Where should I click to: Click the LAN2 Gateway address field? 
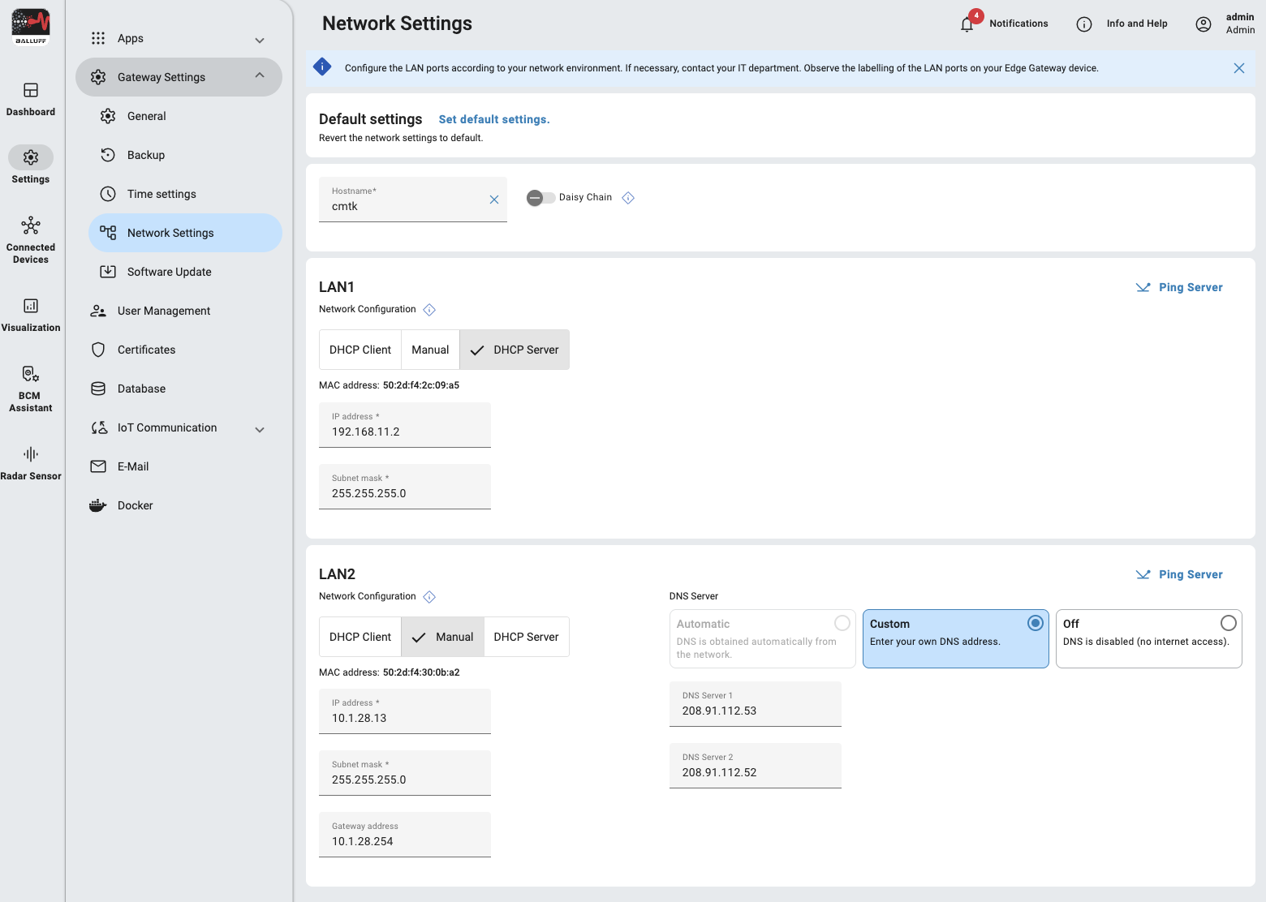click(405, 835)
